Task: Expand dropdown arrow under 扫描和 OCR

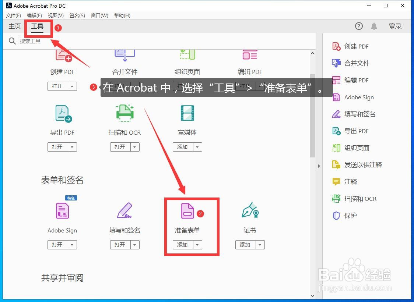Action: (135, 147)
